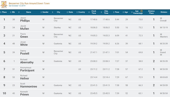Click M Masters division cell

click(x=164, y=35)
